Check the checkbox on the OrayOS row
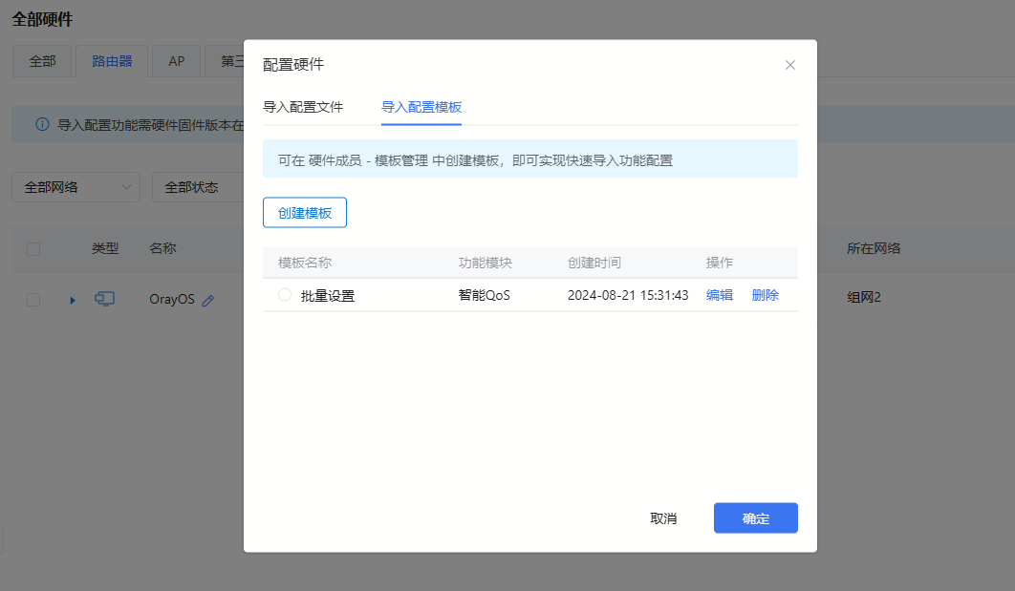 (32, 298)
